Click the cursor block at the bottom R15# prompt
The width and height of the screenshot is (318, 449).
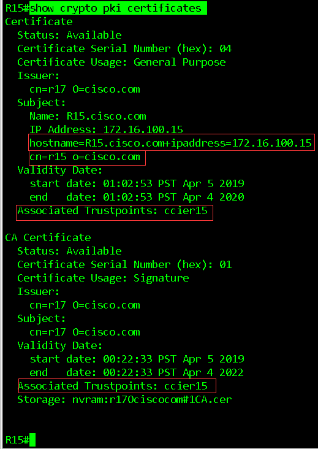point(32,440)
